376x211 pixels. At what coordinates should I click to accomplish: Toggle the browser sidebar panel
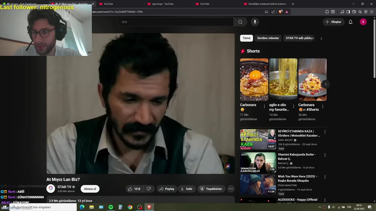348,12
